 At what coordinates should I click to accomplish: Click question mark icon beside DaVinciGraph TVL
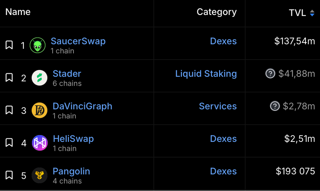tap(275, 106)
